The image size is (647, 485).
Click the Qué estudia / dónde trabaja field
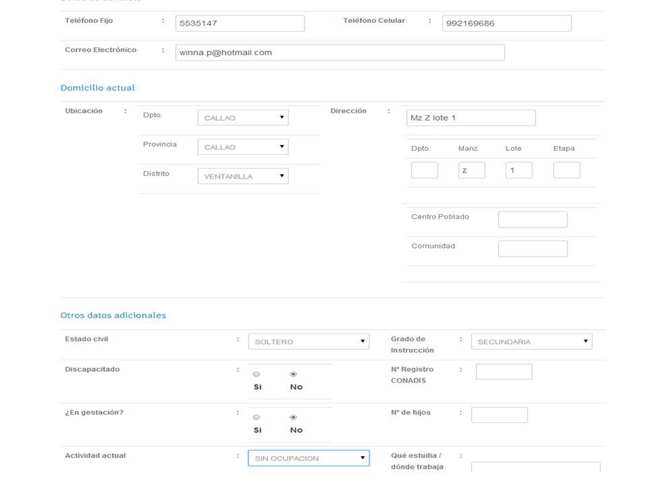[536, 467]
